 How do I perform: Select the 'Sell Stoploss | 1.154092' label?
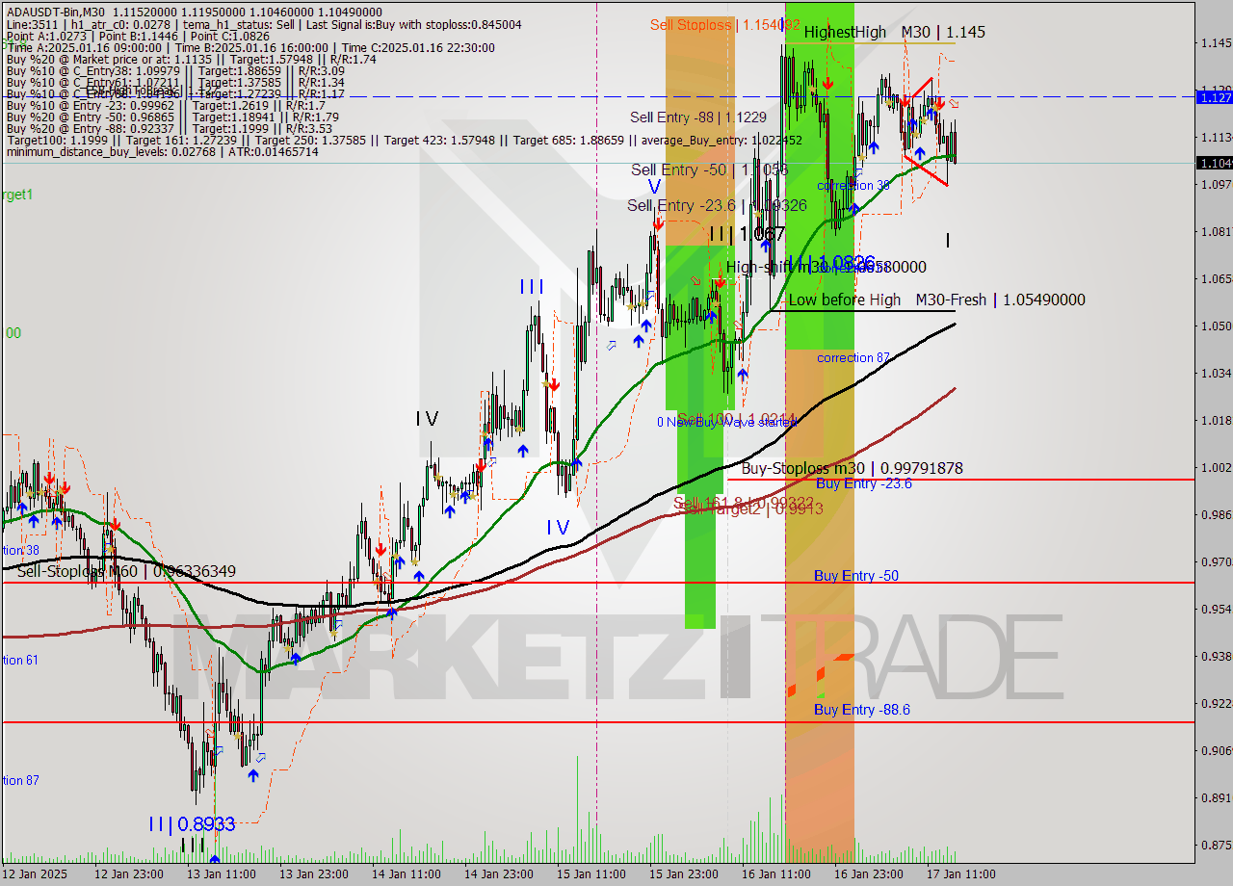[x=725, y=25]
